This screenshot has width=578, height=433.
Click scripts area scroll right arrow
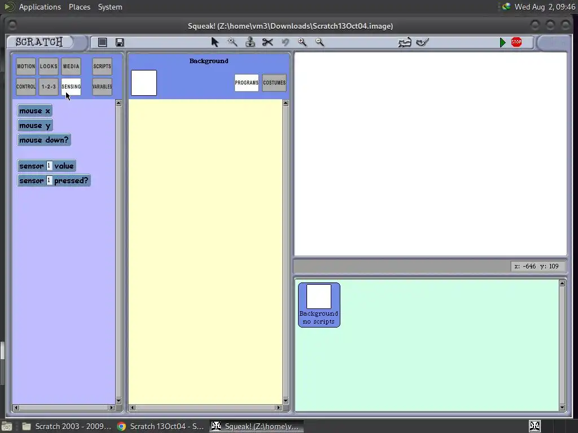click(279, 408)
